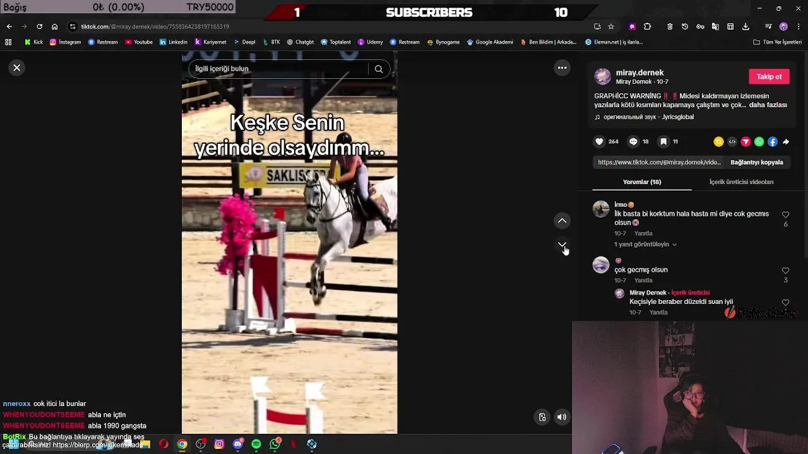
Task: Expand caption with daha fazlası
Action: (768, 105)
